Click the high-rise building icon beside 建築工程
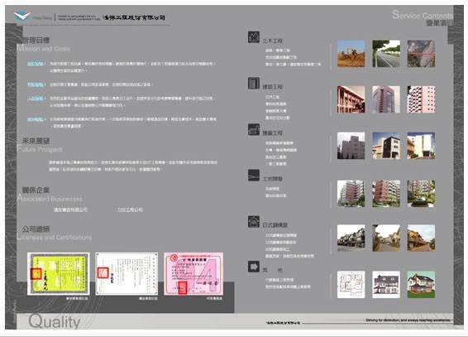 point(253,83)
